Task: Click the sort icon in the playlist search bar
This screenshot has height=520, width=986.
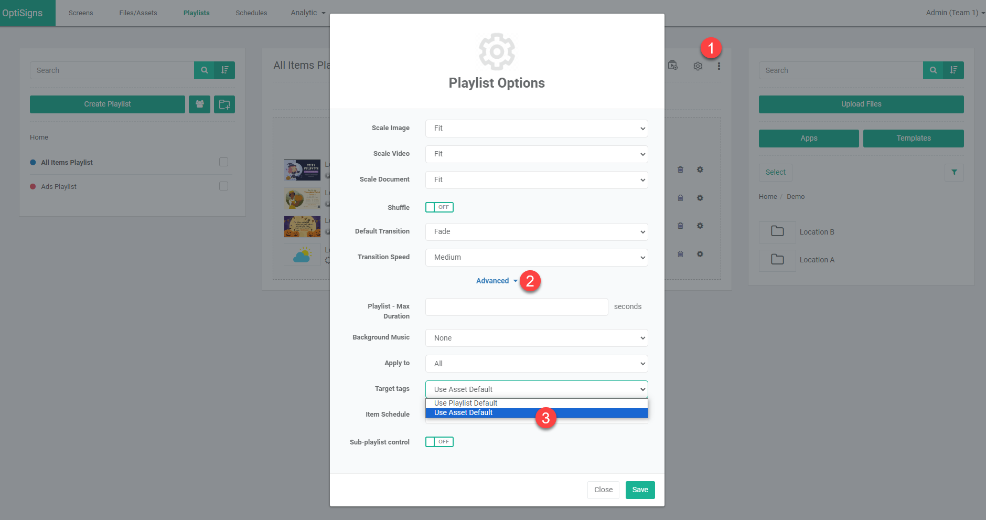Action: coord(224,70)
